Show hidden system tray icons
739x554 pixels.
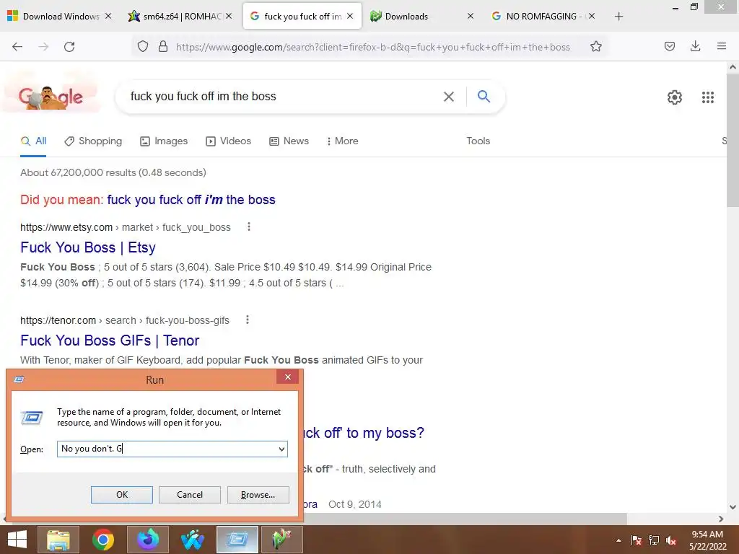point(618,540)
